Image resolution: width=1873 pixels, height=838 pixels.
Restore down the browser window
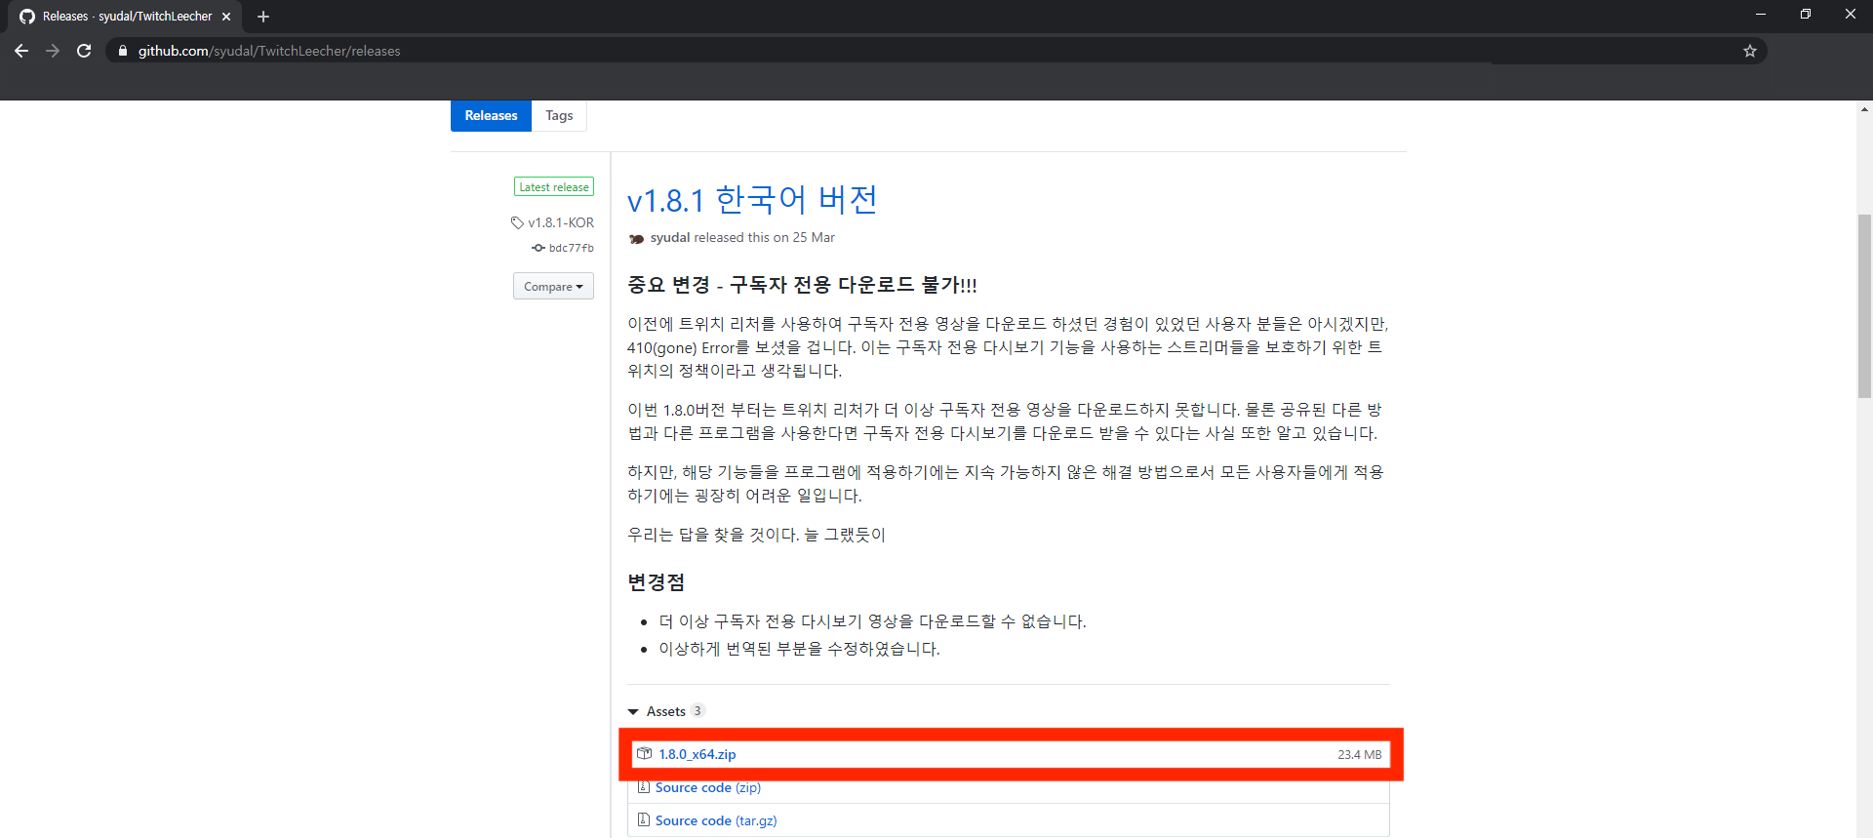[1806, 14]
